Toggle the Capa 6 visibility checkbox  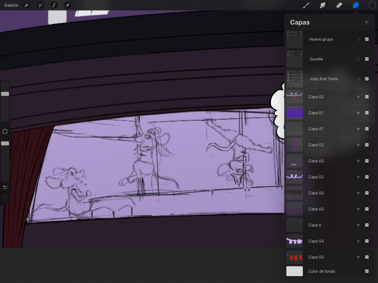(367, 225)
